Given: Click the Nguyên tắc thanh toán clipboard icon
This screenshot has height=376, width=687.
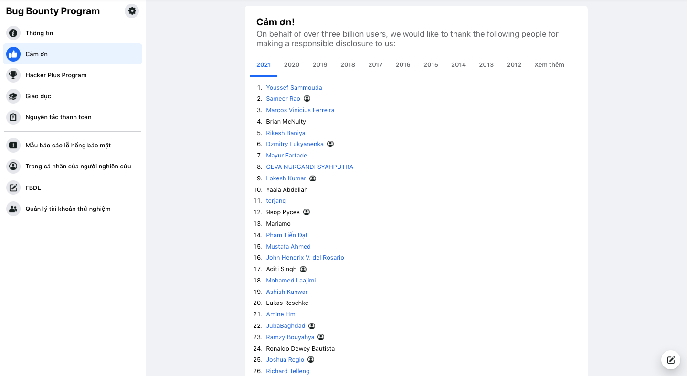Looking at the screenshot, I should point(13,117).
